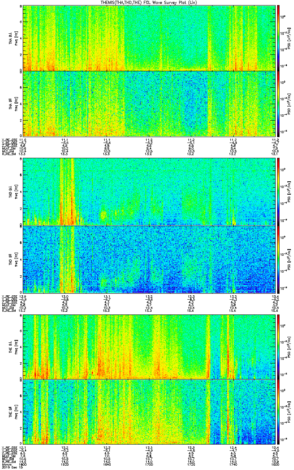294x470 pixels.
Task: Click the 'PSD [nT²/Hz]' label beside THA B⊥ color bar
Action: [289, 38]
